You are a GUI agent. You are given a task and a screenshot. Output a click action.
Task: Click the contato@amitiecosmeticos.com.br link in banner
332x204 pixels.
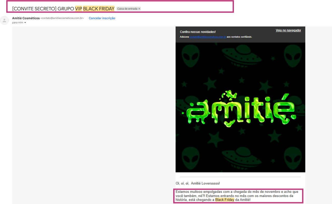pyautogui.click(x=208, y=37)
